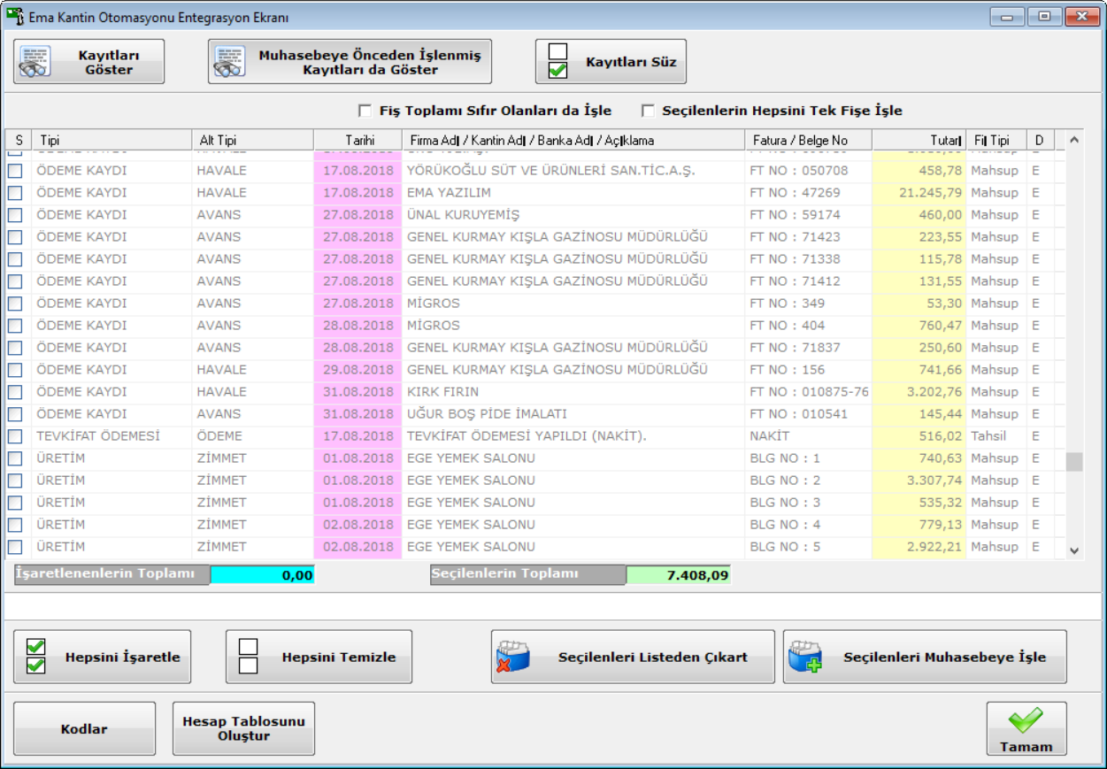Click binoculars icon on Muhasebeye Önceden İşlenmiş button

230,63
